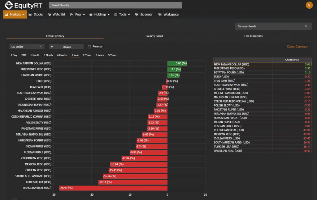Select Philippines Peso (USD) in table
Image resolution: width=317 pixels, height=200 pixels.
click(x=262, y=69)
